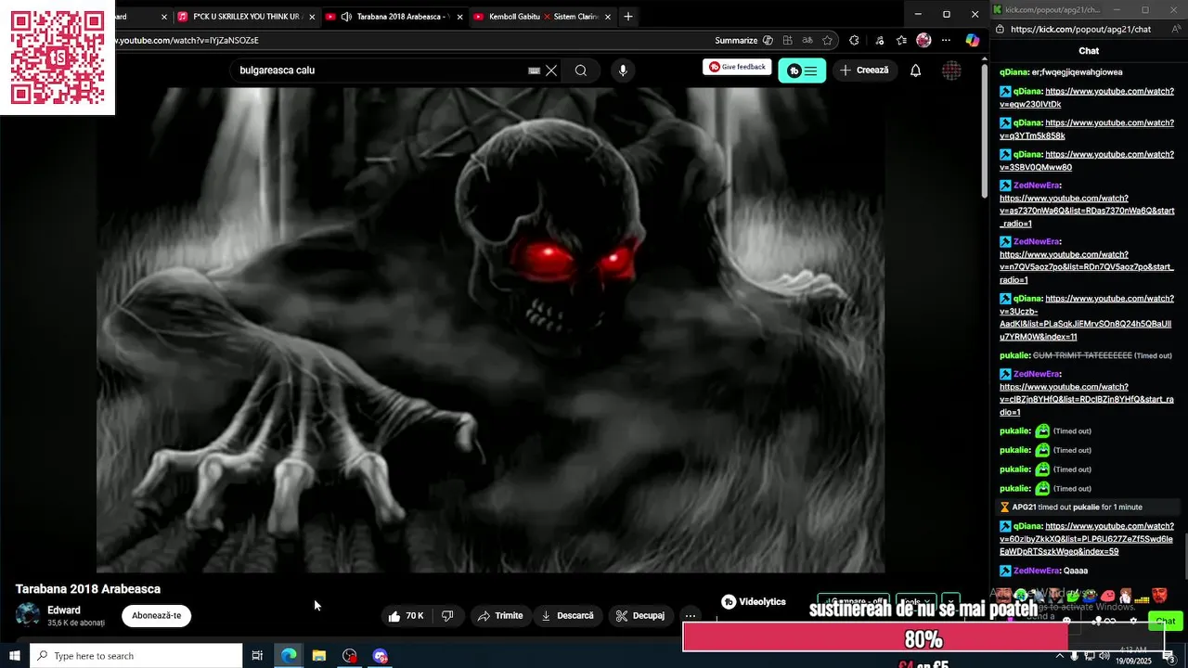Open Edge profile picture menu

tap(923, 41)
